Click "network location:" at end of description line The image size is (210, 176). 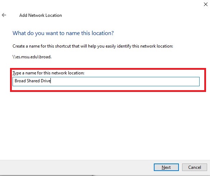(157, 46)
